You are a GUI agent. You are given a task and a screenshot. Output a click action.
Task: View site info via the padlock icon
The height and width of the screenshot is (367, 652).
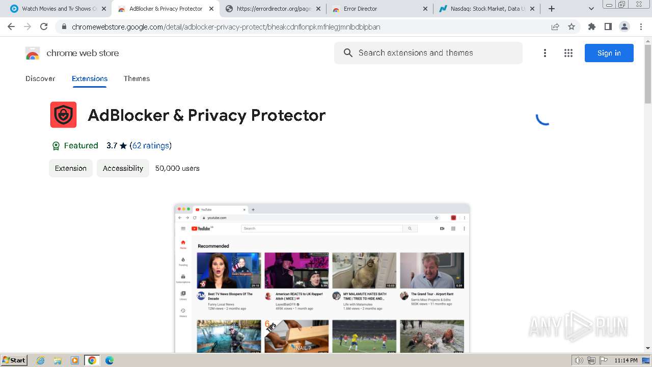tap(64, 27)
